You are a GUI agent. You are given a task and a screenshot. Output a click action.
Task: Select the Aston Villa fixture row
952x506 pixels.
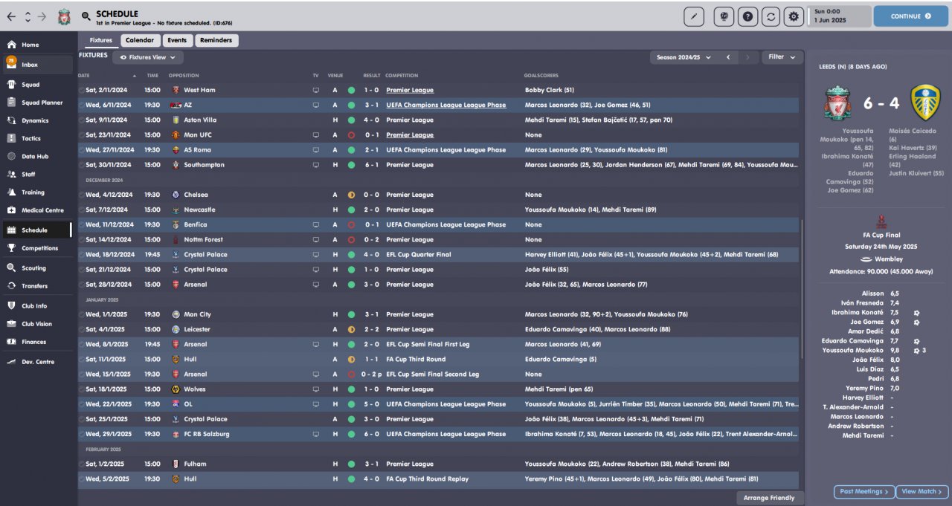tap(439, 120)
